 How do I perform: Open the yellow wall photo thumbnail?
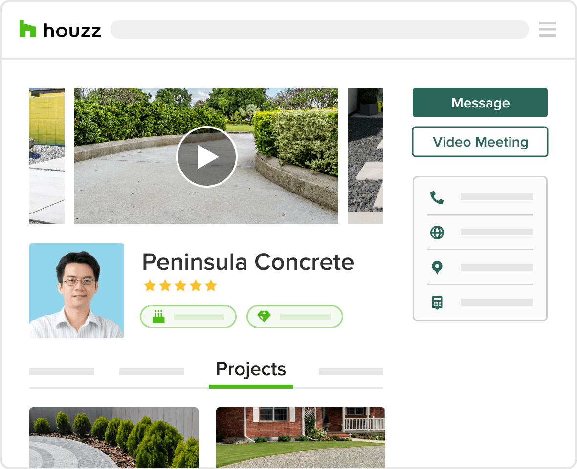[x=47, y=155]
